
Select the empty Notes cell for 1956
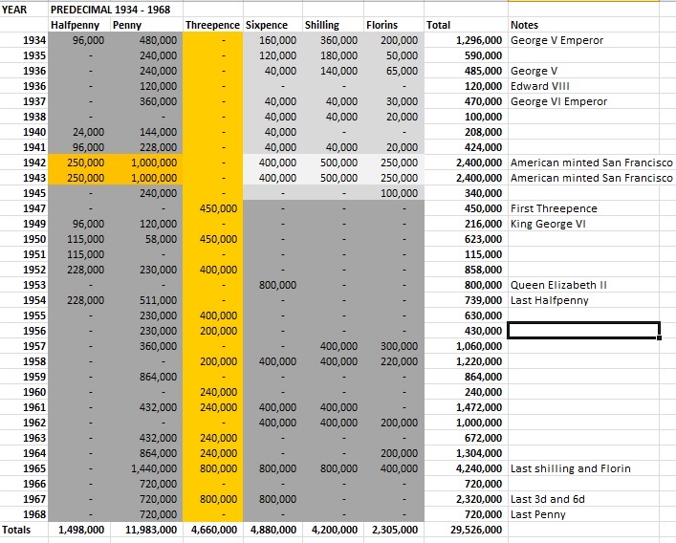point(584,331)
